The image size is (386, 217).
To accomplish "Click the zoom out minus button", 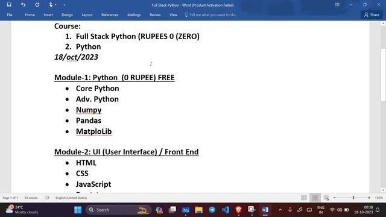I will pos(334,198).
